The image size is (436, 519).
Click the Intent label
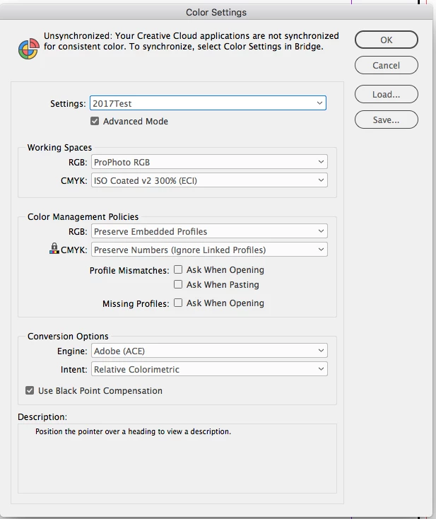tap(73, 369)
